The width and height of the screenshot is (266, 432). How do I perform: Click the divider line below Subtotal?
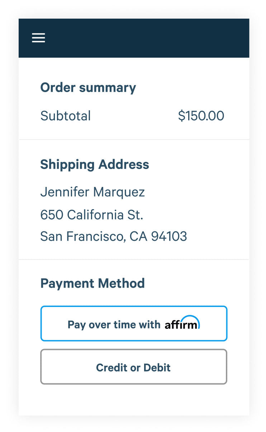click(134, 139)
